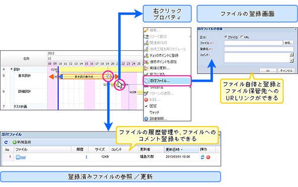The width and height of the screenshot is (298, 187).
Task: Click the yellow 設計 summary bar
Action: [101, 70]
